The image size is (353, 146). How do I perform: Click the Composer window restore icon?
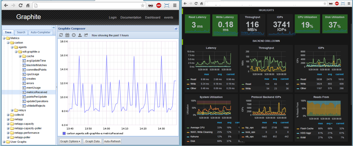(176, 29)
